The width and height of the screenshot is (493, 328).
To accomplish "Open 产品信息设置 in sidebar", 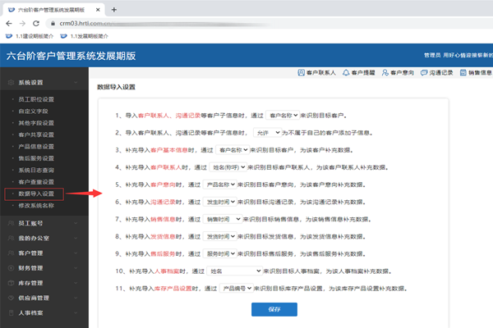I will coord(36,147).
